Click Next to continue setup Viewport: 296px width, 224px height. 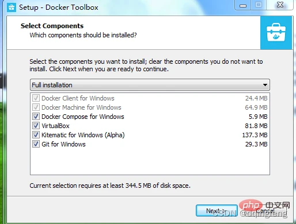[217, 211]
